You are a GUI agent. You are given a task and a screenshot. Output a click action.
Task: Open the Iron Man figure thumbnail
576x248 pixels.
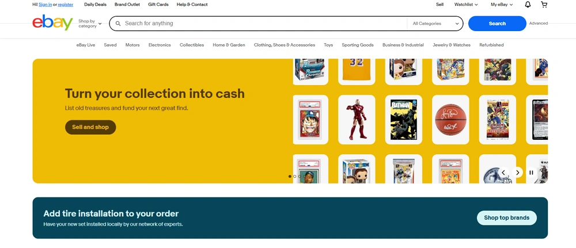(x=357, y=120)
